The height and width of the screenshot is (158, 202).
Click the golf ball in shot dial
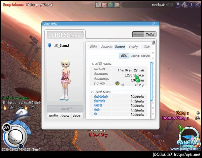[x=15, y=137]
